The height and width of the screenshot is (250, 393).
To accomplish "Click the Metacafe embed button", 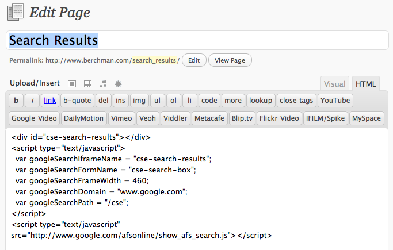I will point(209,118).
